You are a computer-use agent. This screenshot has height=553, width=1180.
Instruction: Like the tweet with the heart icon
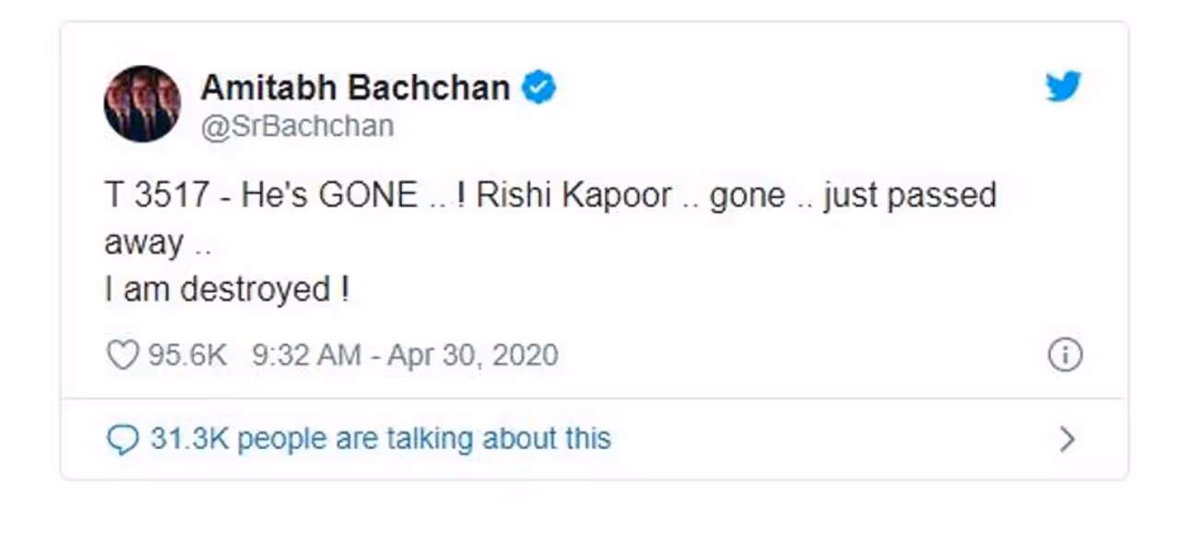(123, 356)
